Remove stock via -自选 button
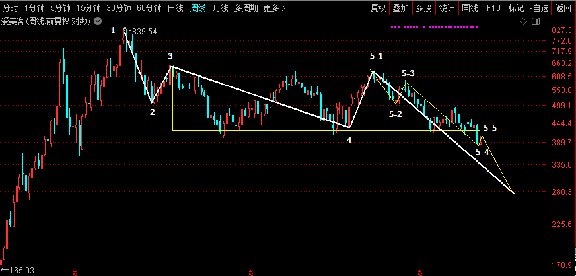This screenshot has width=576, height=276. (540, 8)
